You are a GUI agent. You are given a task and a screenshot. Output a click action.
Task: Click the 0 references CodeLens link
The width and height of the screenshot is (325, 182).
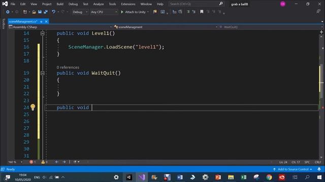tap(68, 67)
